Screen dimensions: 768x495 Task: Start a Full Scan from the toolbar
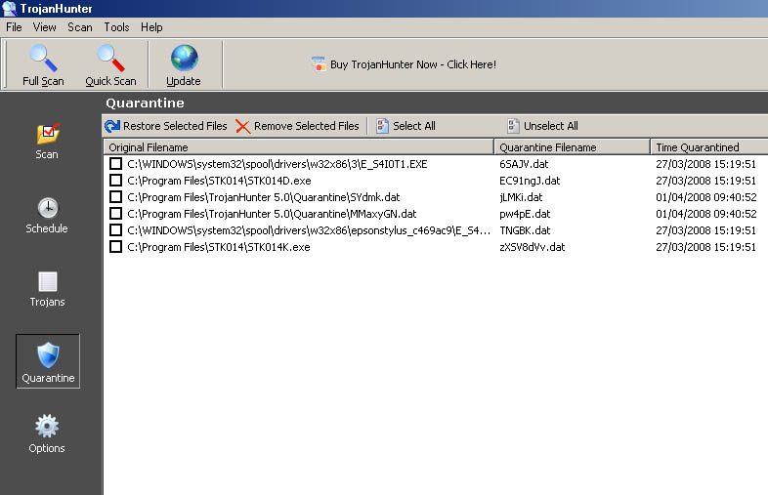pyautogui.click(x=43, y=65)
